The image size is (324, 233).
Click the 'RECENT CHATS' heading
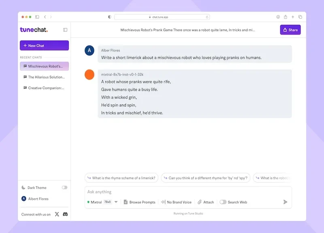(x=31, y=57)
